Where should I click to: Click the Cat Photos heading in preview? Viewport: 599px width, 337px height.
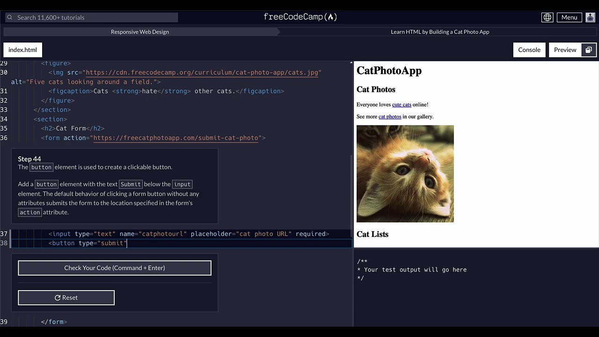(x=376, y=89)
